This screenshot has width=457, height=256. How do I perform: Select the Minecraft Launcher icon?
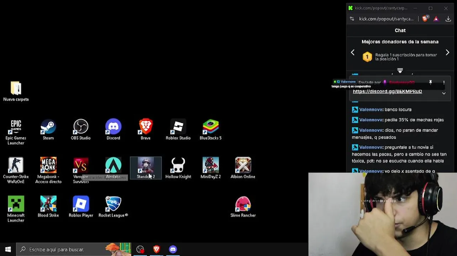click(16, 209)
